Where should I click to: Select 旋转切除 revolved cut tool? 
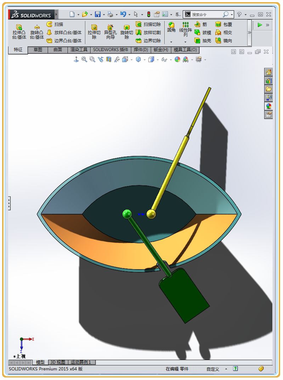point(127,32)
